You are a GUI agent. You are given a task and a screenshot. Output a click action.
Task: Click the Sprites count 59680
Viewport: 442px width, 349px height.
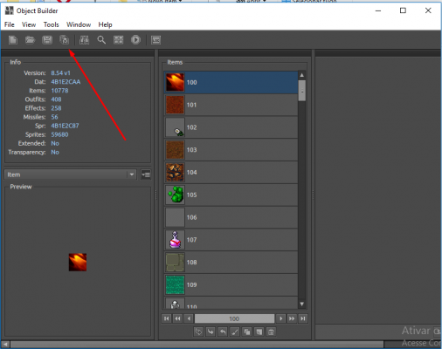point(59,134)
